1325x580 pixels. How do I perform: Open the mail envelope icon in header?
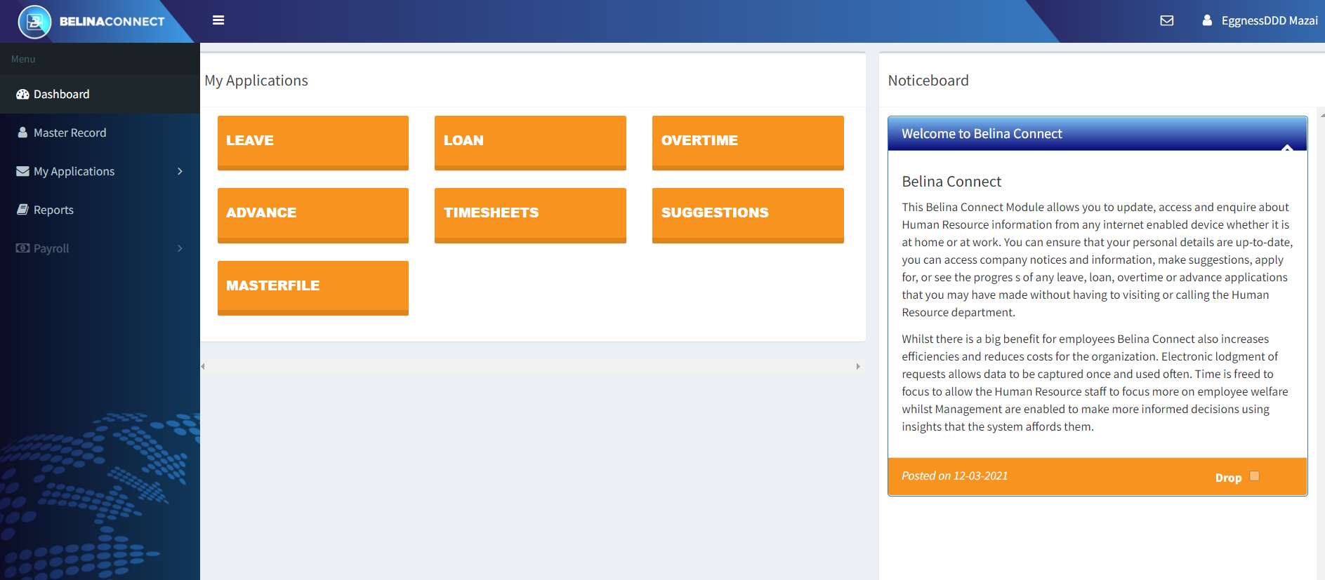point(1167,21)
